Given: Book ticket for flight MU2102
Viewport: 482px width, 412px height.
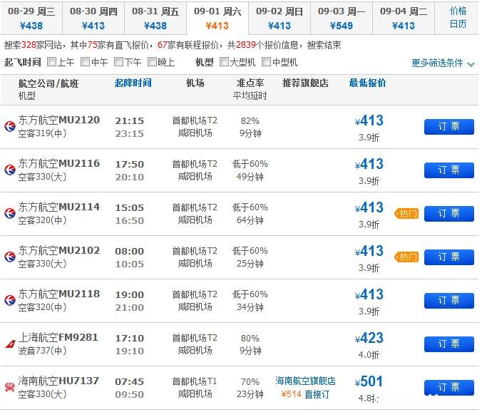Looking at the screenshot, I should [448, 257].
